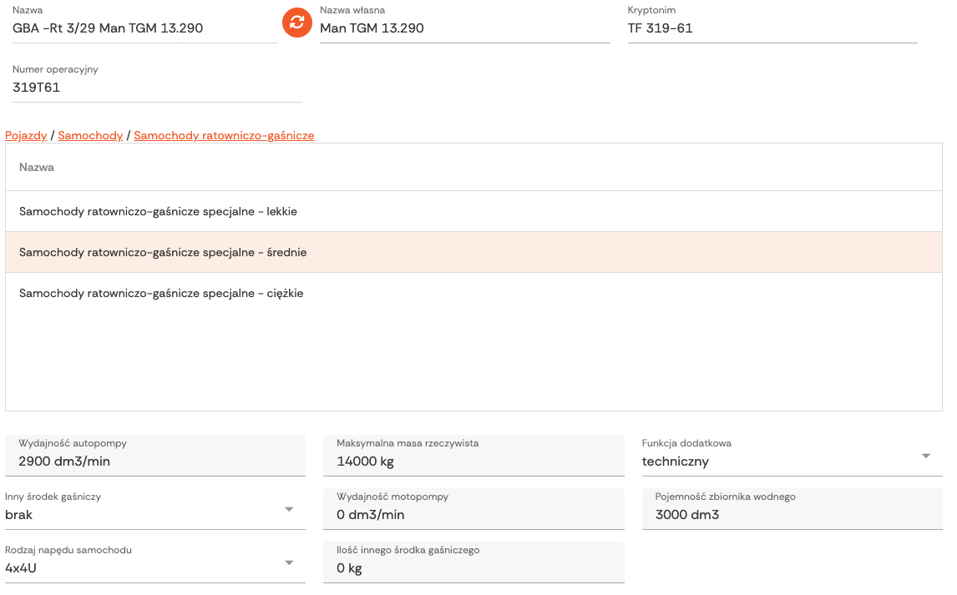The height and width of the screenshot is (595, 957).
Task: Edit the Nazwa field with GBA value
Action: coord(144,28)
